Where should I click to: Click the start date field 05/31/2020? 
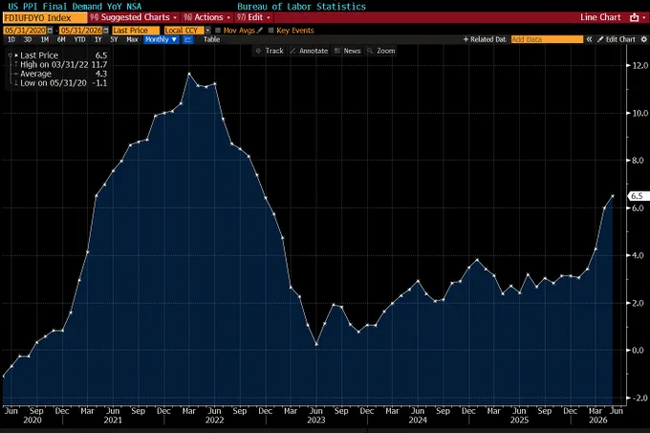25,31
